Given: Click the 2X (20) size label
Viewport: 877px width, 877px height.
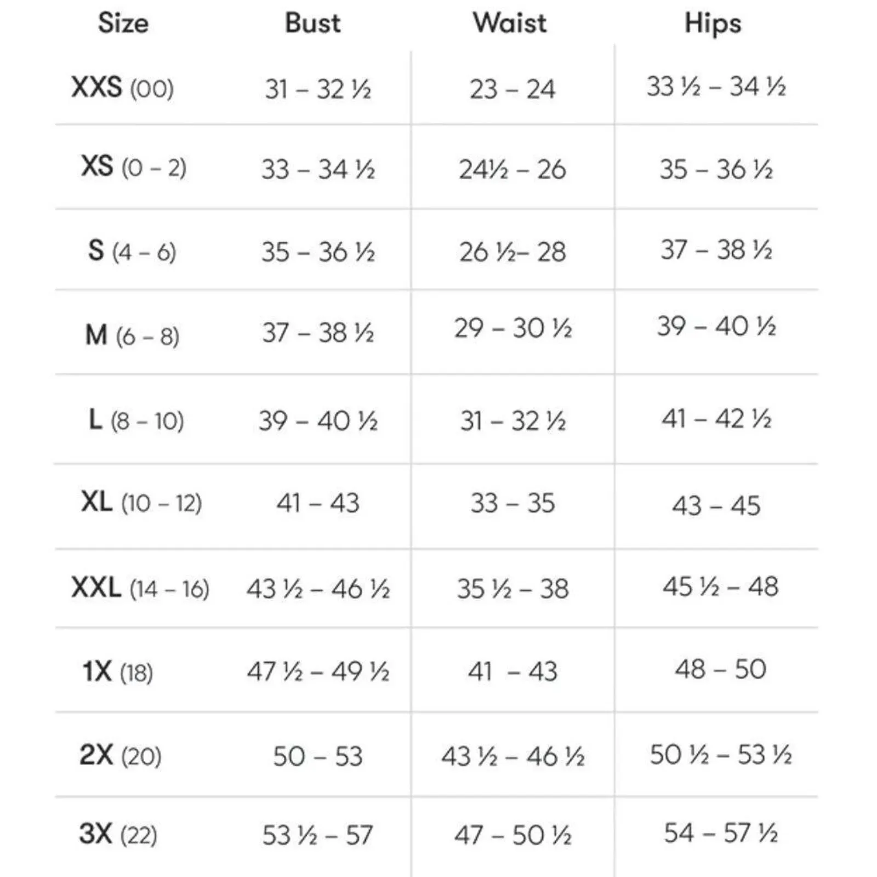Looking at the screenshot, I should click(120, 756).
